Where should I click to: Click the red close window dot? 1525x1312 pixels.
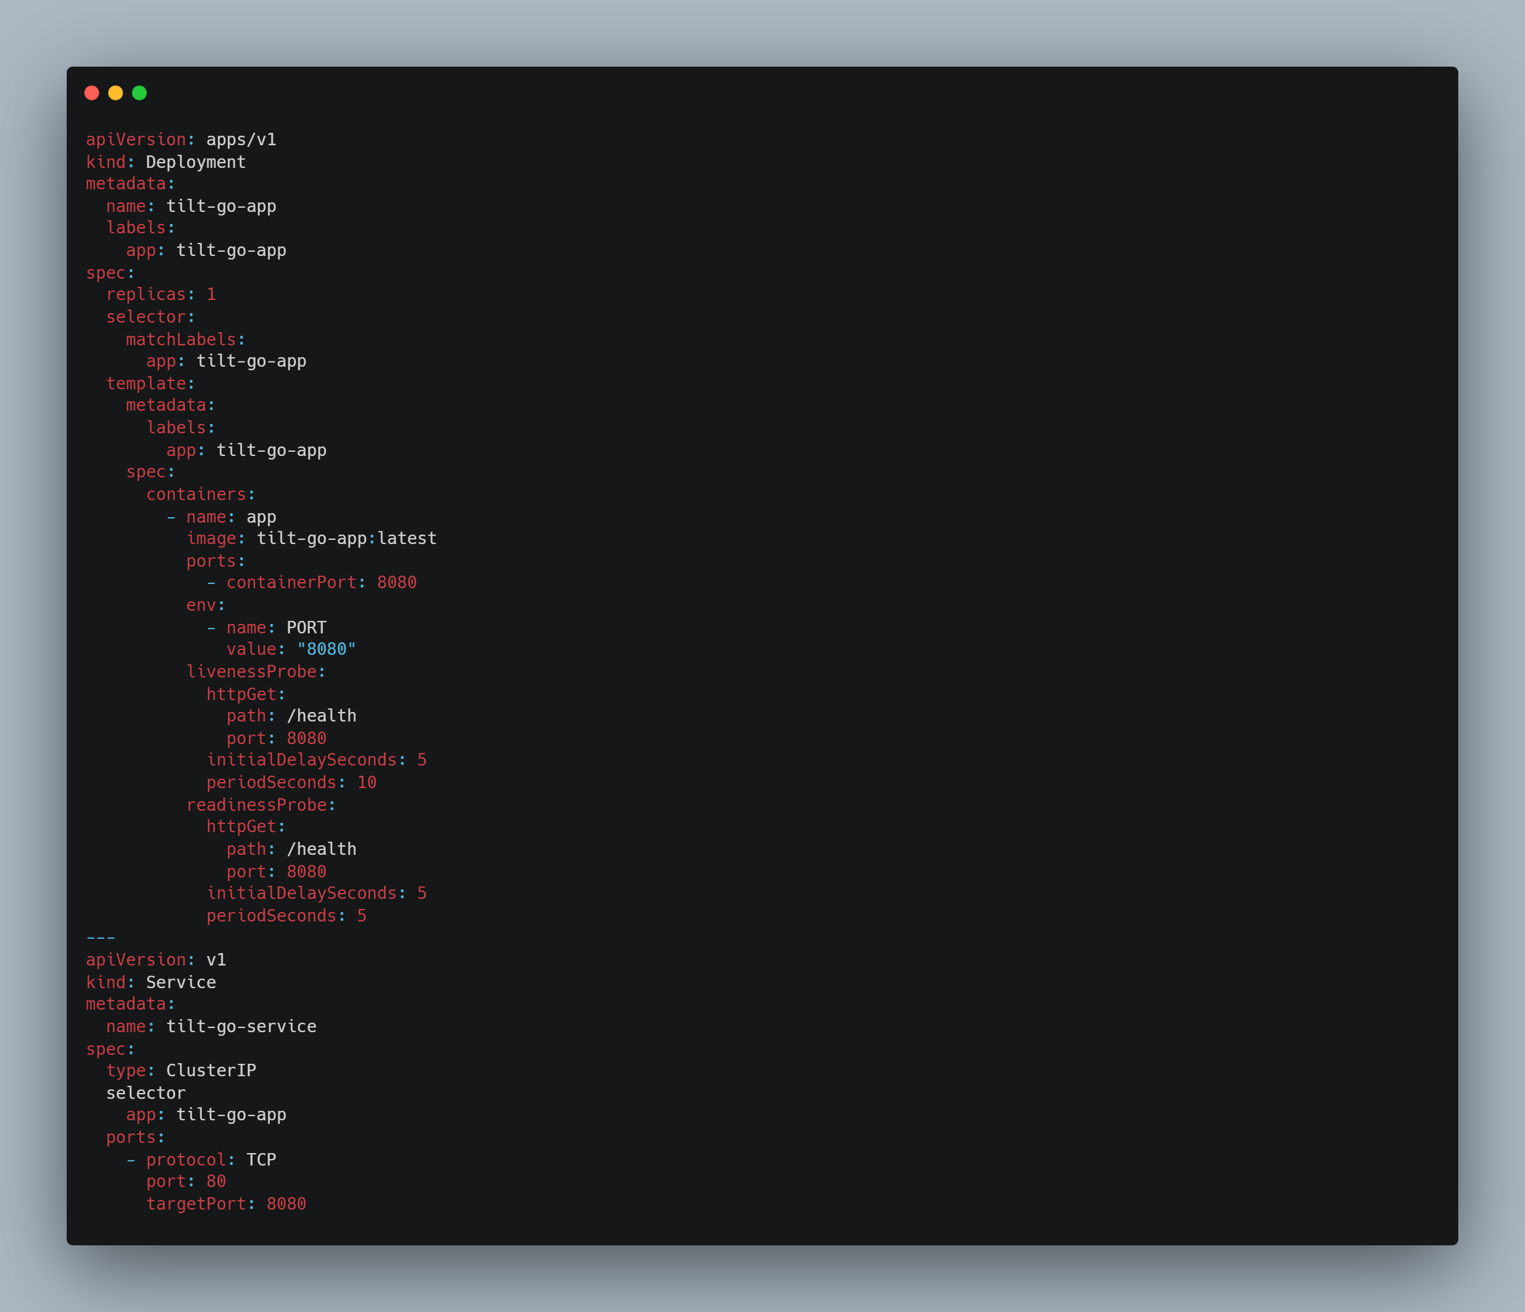tap(92, 93)
